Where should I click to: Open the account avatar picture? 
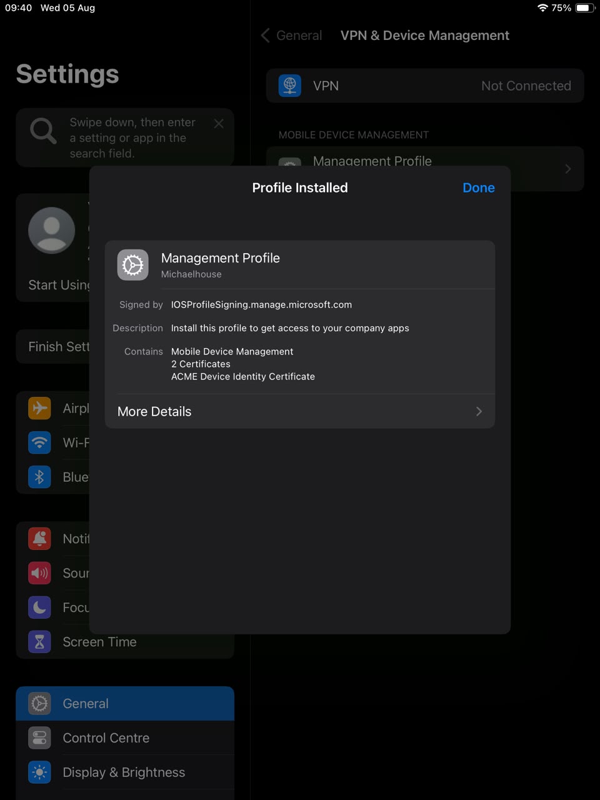52,230
